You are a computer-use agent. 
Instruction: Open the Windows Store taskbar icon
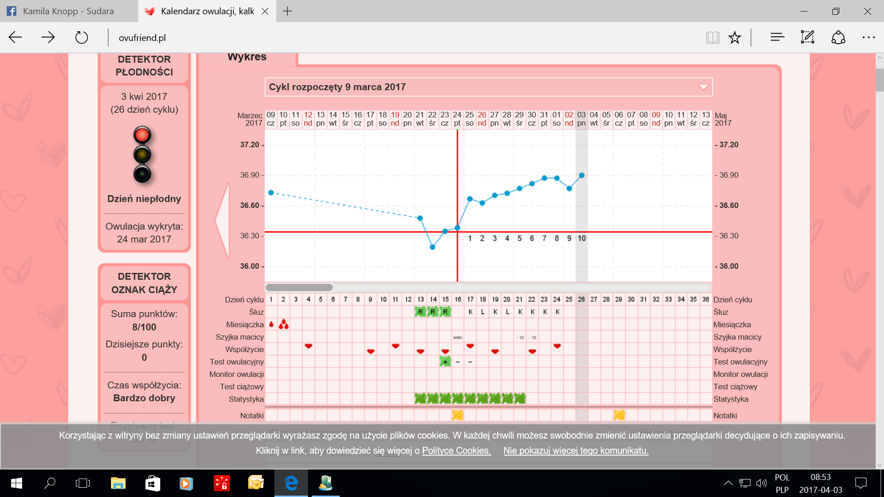pyautogui.click(x=152, y=483)
